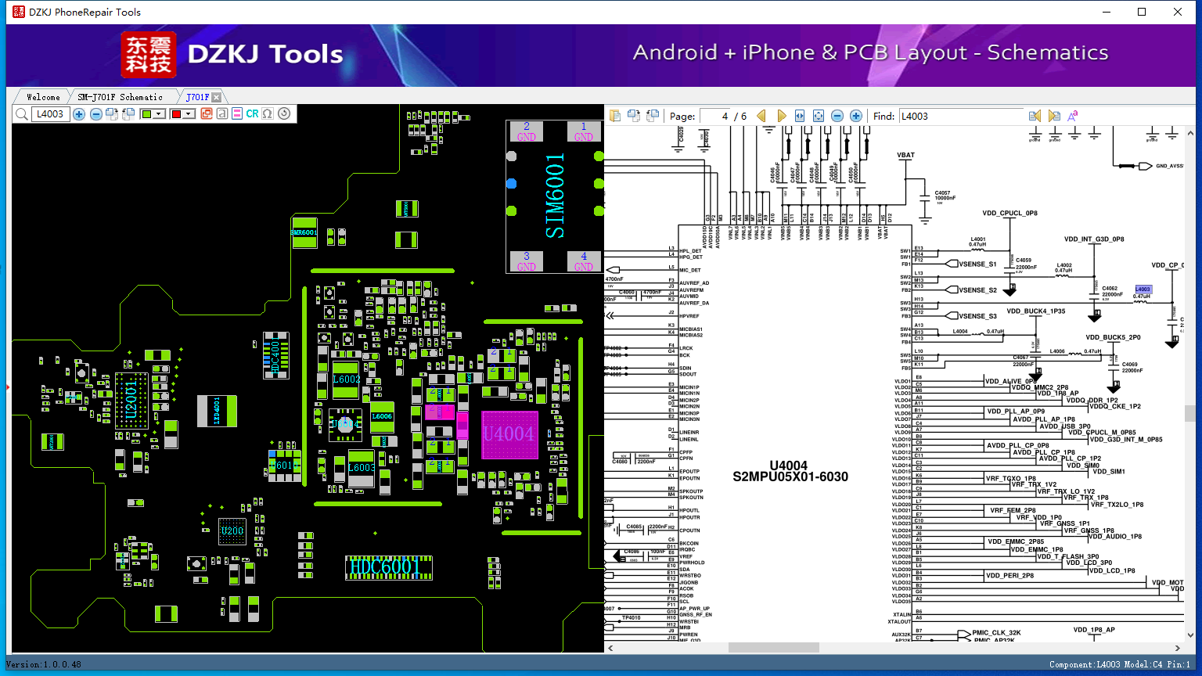Maximize the DZKJ PhoneRepair Tools window
The width and height of the screenshot is (1202, 676).
coord(1142,12)
